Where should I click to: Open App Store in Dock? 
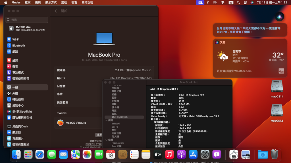193,154
